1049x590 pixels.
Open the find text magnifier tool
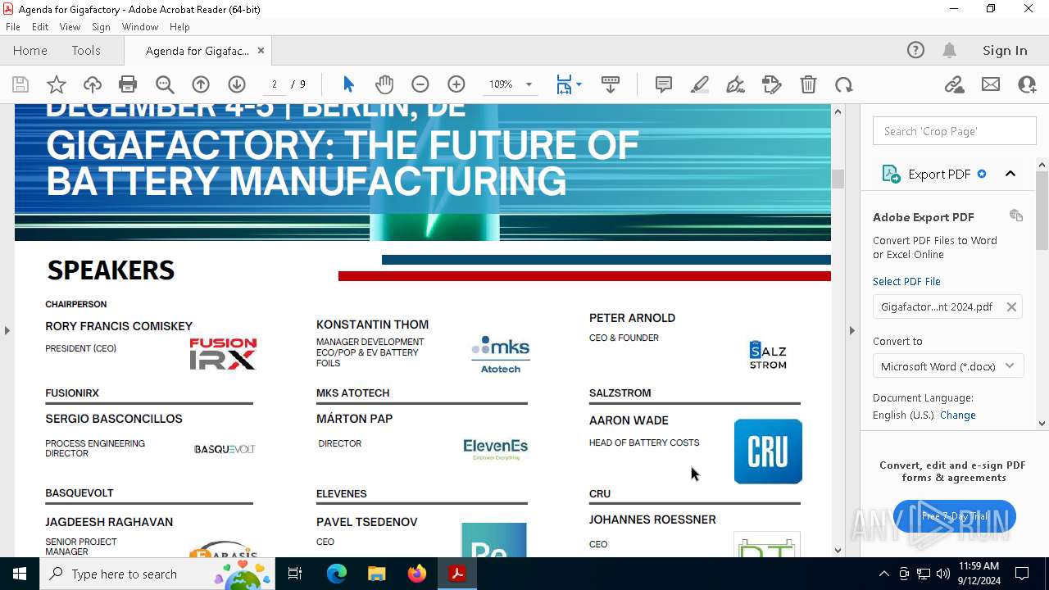165,84
